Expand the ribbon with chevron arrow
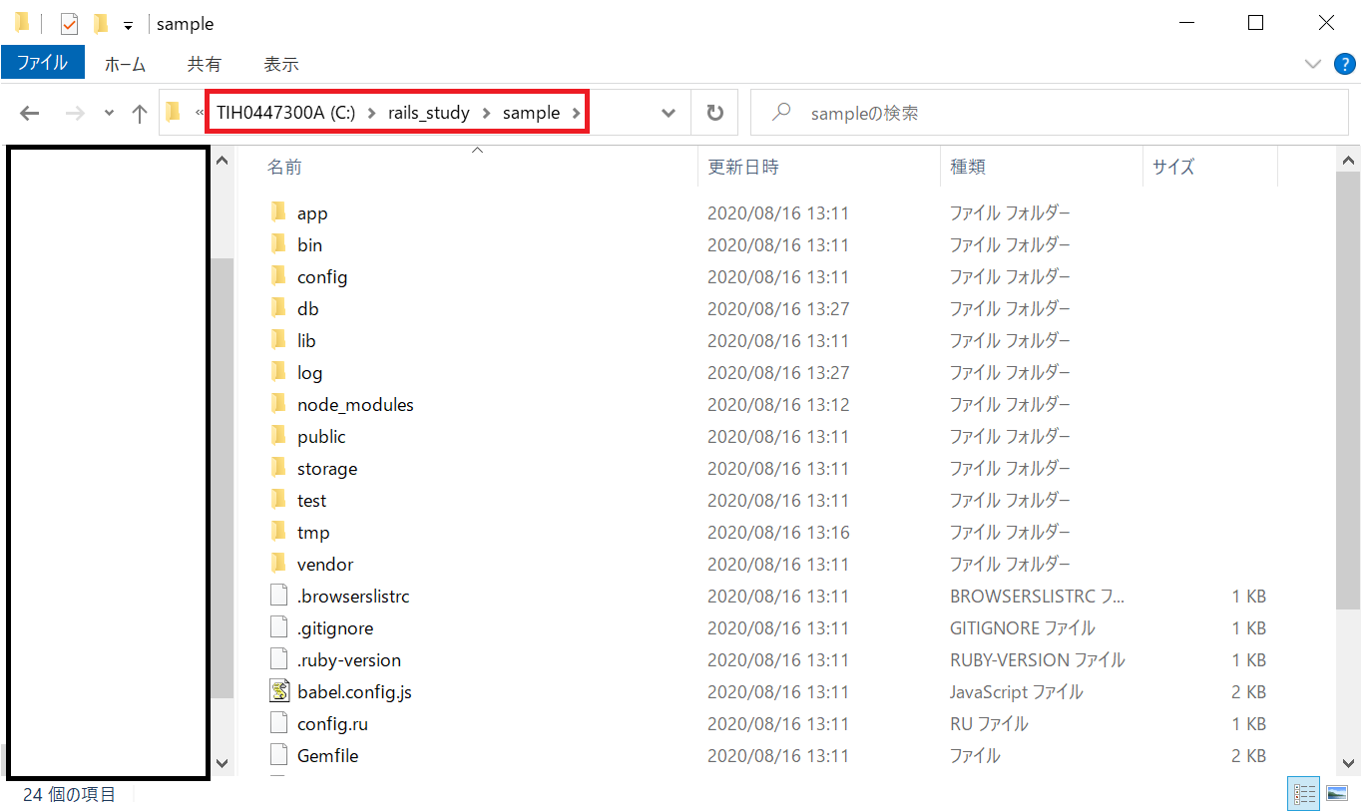This screenshot has width=1362, height=812. [1313, 64]
